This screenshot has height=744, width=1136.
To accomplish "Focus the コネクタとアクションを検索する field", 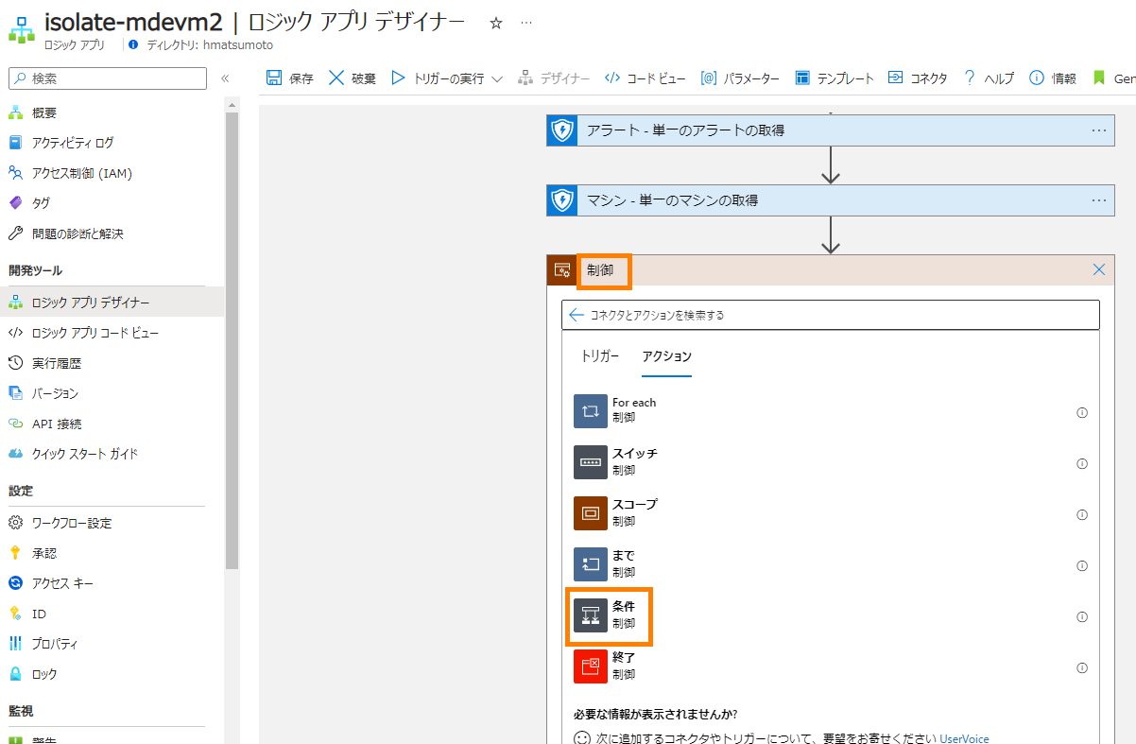I will (831, 315).
